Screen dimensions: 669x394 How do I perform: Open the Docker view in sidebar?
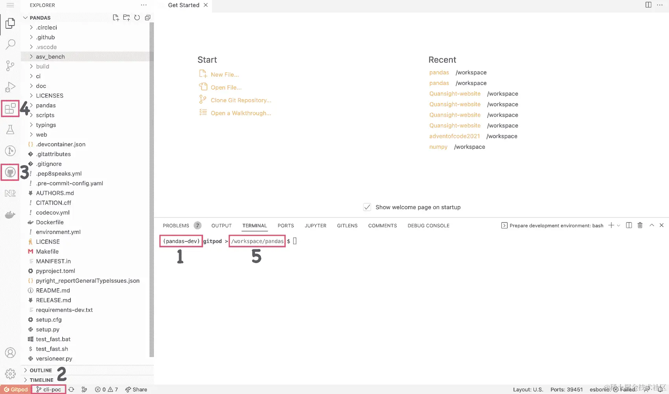10,215
